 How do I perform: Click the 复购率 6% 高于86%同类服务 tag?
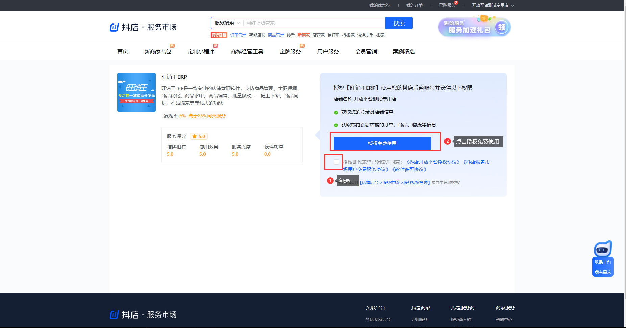point(195,116)
